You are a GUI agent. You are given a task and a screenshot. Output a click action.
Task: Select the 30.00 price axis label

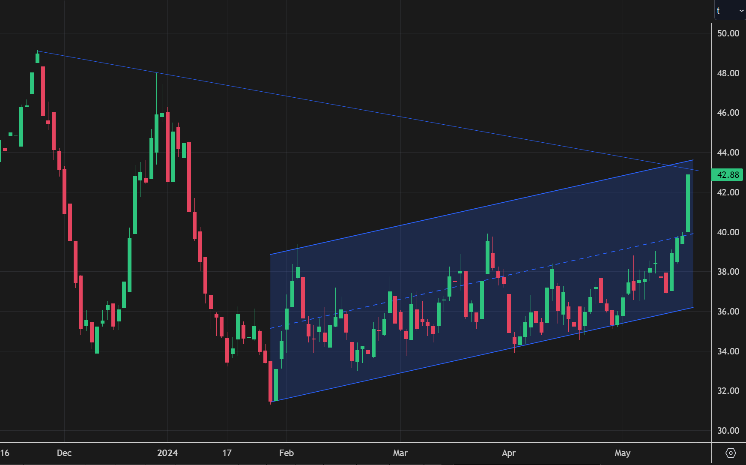728,431
